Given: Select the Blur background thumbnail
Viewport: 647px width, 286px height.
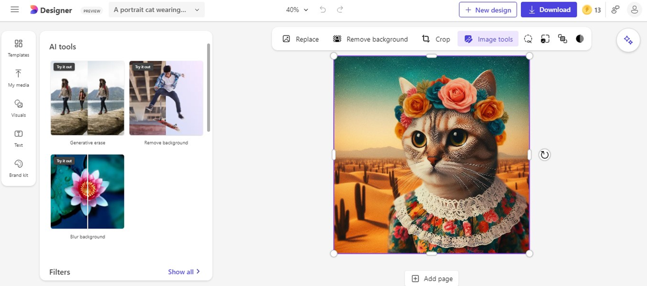Looking at the screenshot, I should tap(87, 192).
